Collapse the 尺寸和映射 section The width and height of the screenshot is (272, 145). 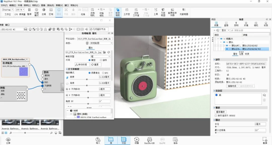67,69
